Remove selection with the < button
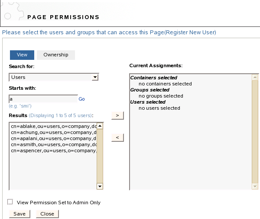 117,137
